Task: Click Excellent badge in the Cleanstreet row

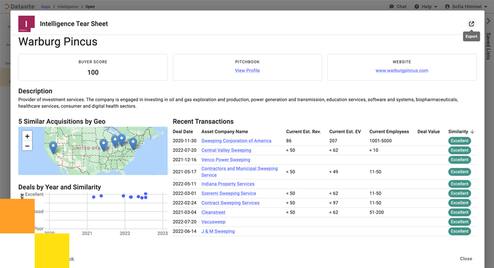Action: tap(460, 212)
